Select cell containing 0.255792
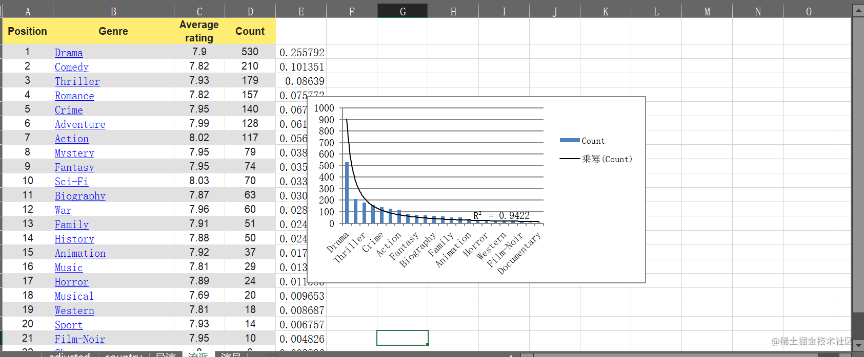Image resolution: width=864 pixels, height=357 pixels. 301,53
